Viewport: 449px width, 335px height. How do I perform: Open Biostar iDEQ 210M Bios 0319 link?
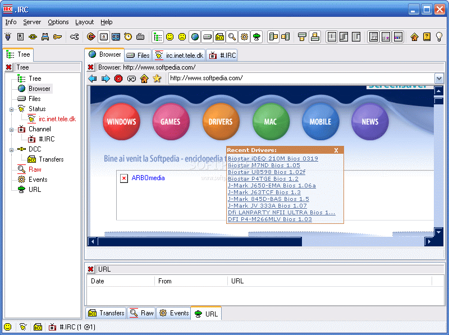(273, 158)
